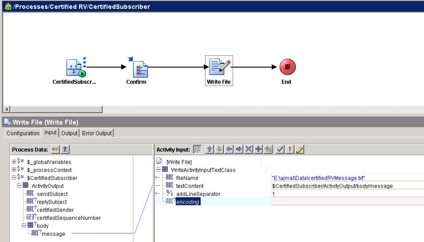This screenshot has height=242, width=424.
Task: Click the ABC type icon beside sendSubject
Action: (x=30, y=193)
